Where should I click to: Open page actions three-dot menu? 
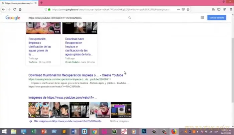pos(178,9)
